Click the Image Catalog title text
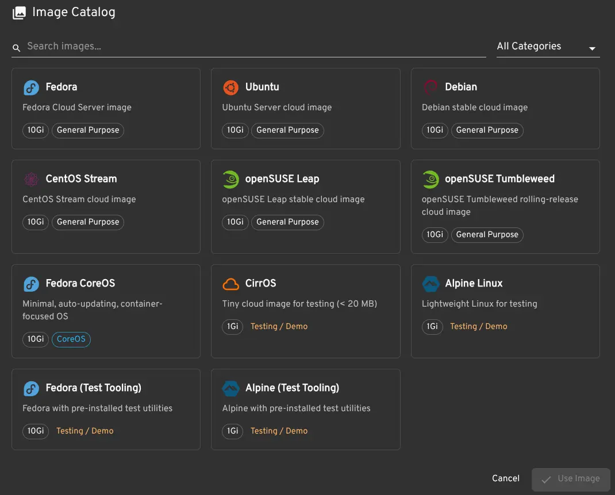The width and height of the screenshot is (615, 495). [74, 12]
